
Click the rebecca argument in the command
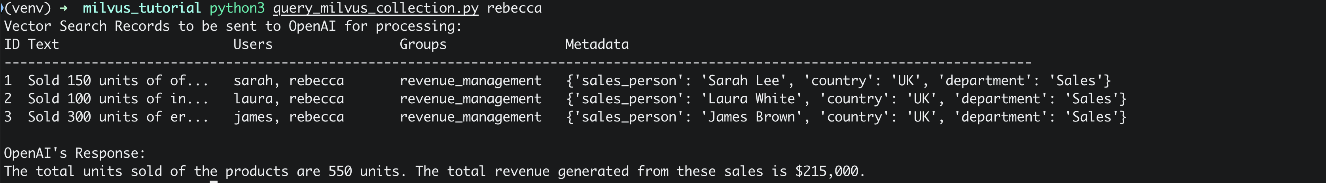(514, 9)
